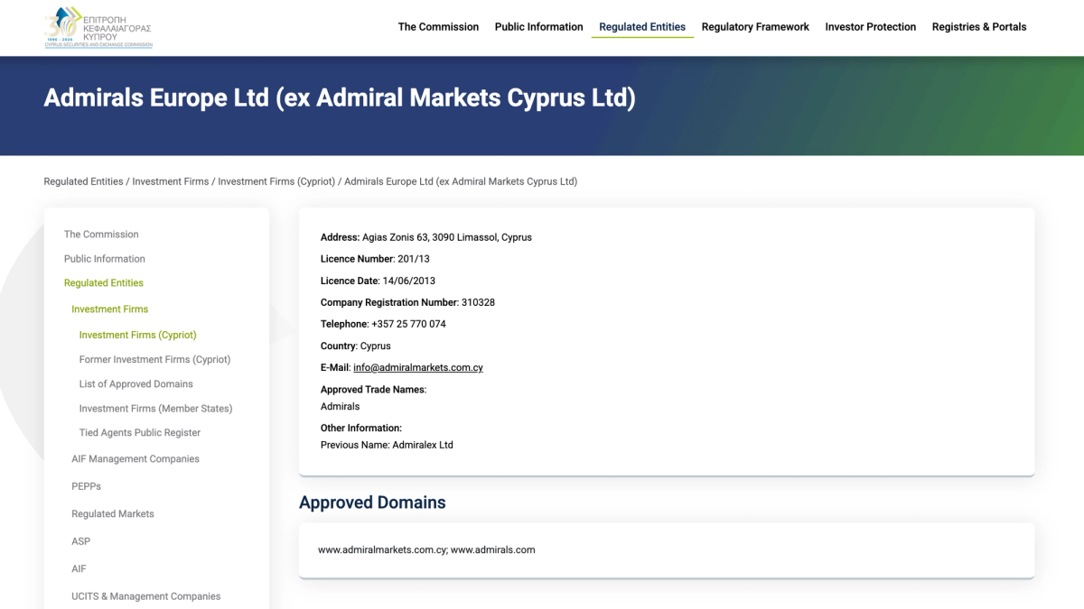This screenshot has width=1084, height=609.
Task: Click the Approved Trade Names label
Action: 373,390
